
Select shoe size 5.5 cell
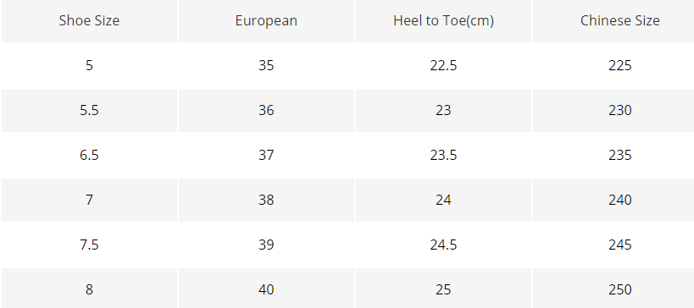coord(89,111)
